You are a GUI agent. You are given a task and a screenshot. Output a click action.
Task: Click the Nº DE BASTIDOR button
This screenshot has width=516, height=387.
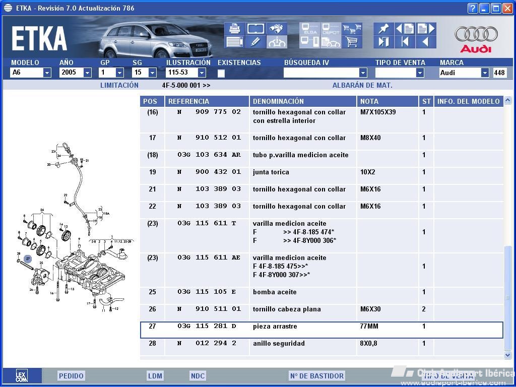pos(317,376)
